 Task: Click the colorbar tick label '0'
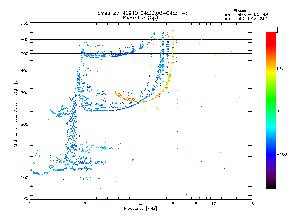277,111
